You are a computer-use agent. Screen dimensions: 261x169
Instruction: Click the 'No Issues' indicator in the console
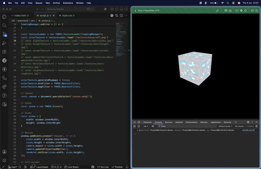[239, 126]
